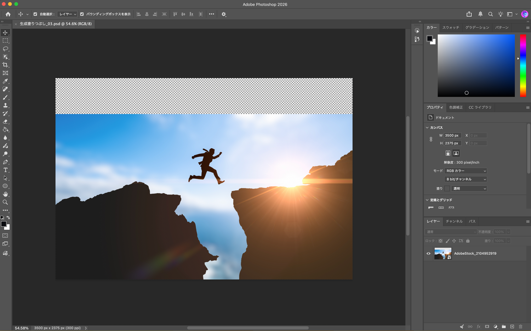
Task: Toggle the 自動選択 checkbox
Action: [35, 14]
